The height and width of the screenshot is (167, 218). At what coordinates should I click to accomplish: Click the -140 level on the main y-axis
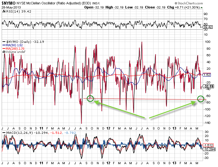[x=207, y=123]
